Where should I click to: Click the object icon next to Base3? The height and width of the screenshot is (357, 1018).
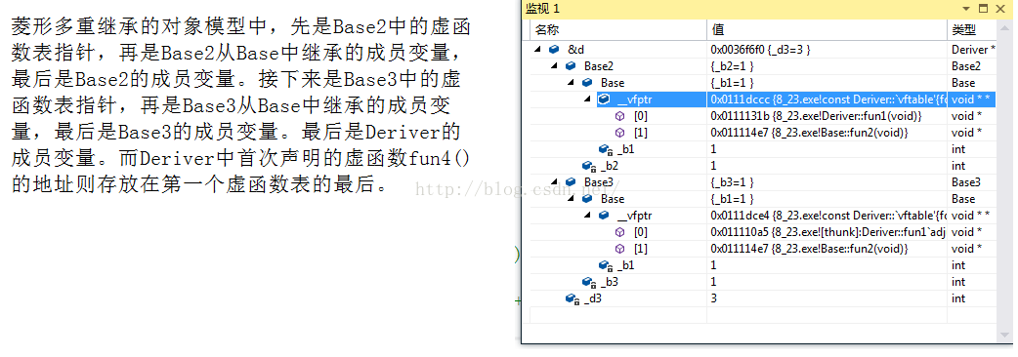pos(571,182)
